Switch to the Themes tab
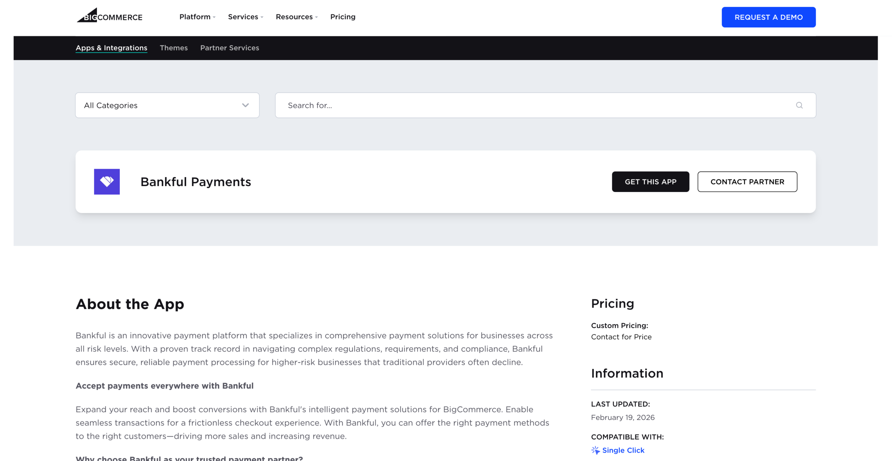Image resolution: width=892 pixels, height=461 pixels. tap(174, 48)
